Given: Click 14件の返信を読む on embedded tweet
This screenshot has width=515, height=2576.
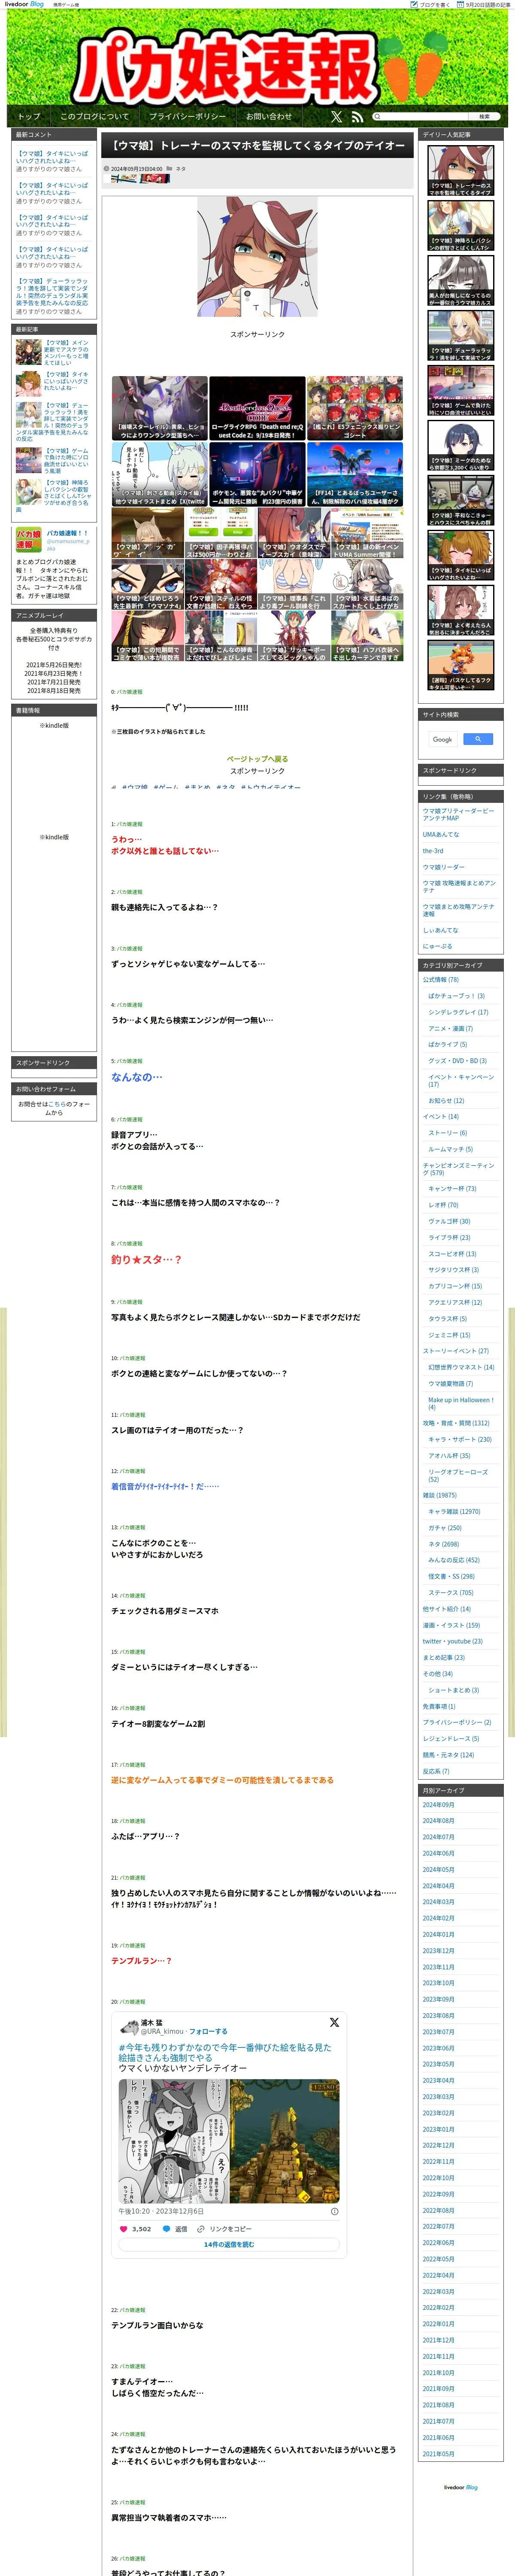Looking at the screenshot, I should coord(229,2244).
